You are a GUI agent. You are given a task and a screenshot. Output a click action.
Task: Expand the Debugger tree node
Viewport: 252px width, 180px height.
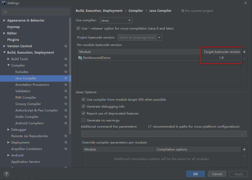8,130
